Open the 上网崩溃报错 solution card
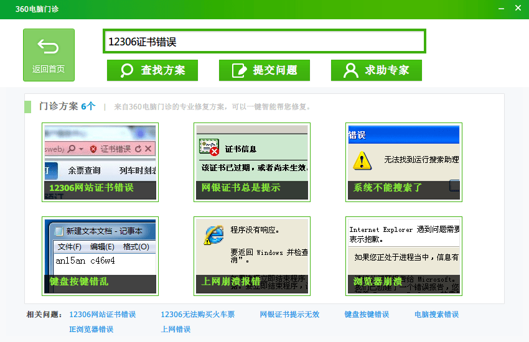The width and height of the screenshot is (529, 342). (x=252, y=256)
